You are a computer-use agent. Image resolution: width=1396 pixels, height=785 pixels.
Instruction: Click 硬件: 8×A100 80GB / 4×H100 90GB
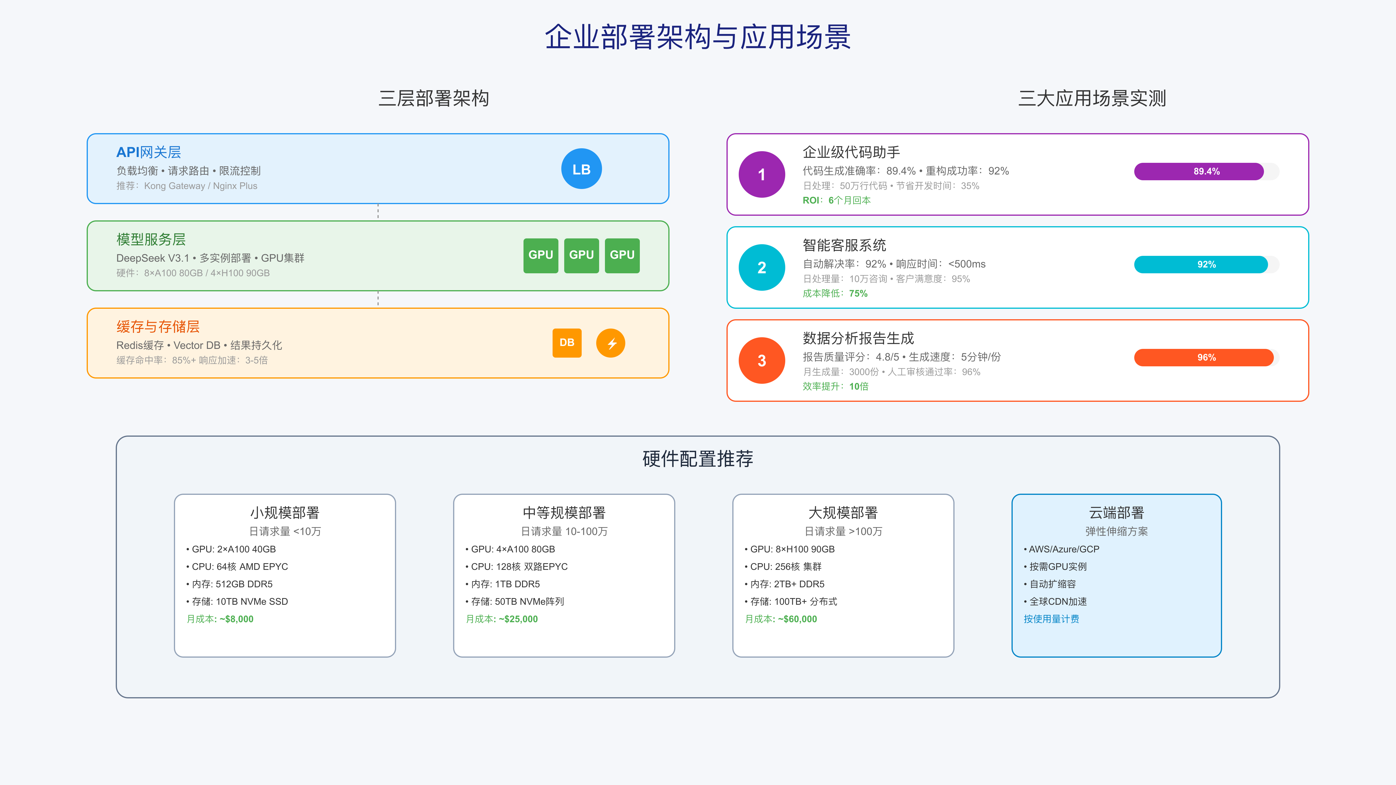pos(193,273)
